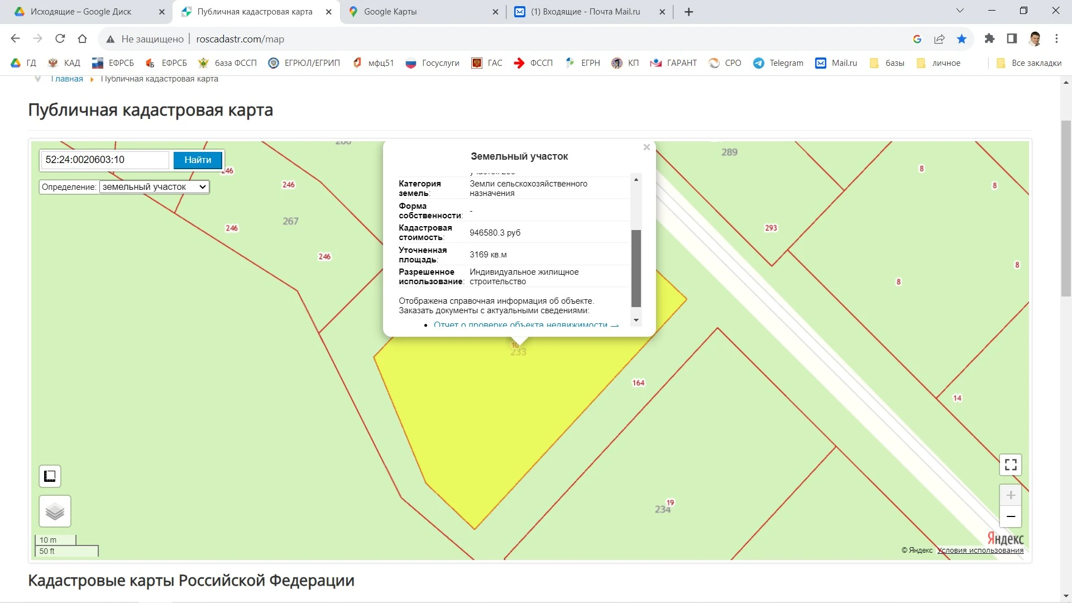Open the мфц51 bookmark
The width and height of the screenshot is (1072, 603).
[372, 63]
